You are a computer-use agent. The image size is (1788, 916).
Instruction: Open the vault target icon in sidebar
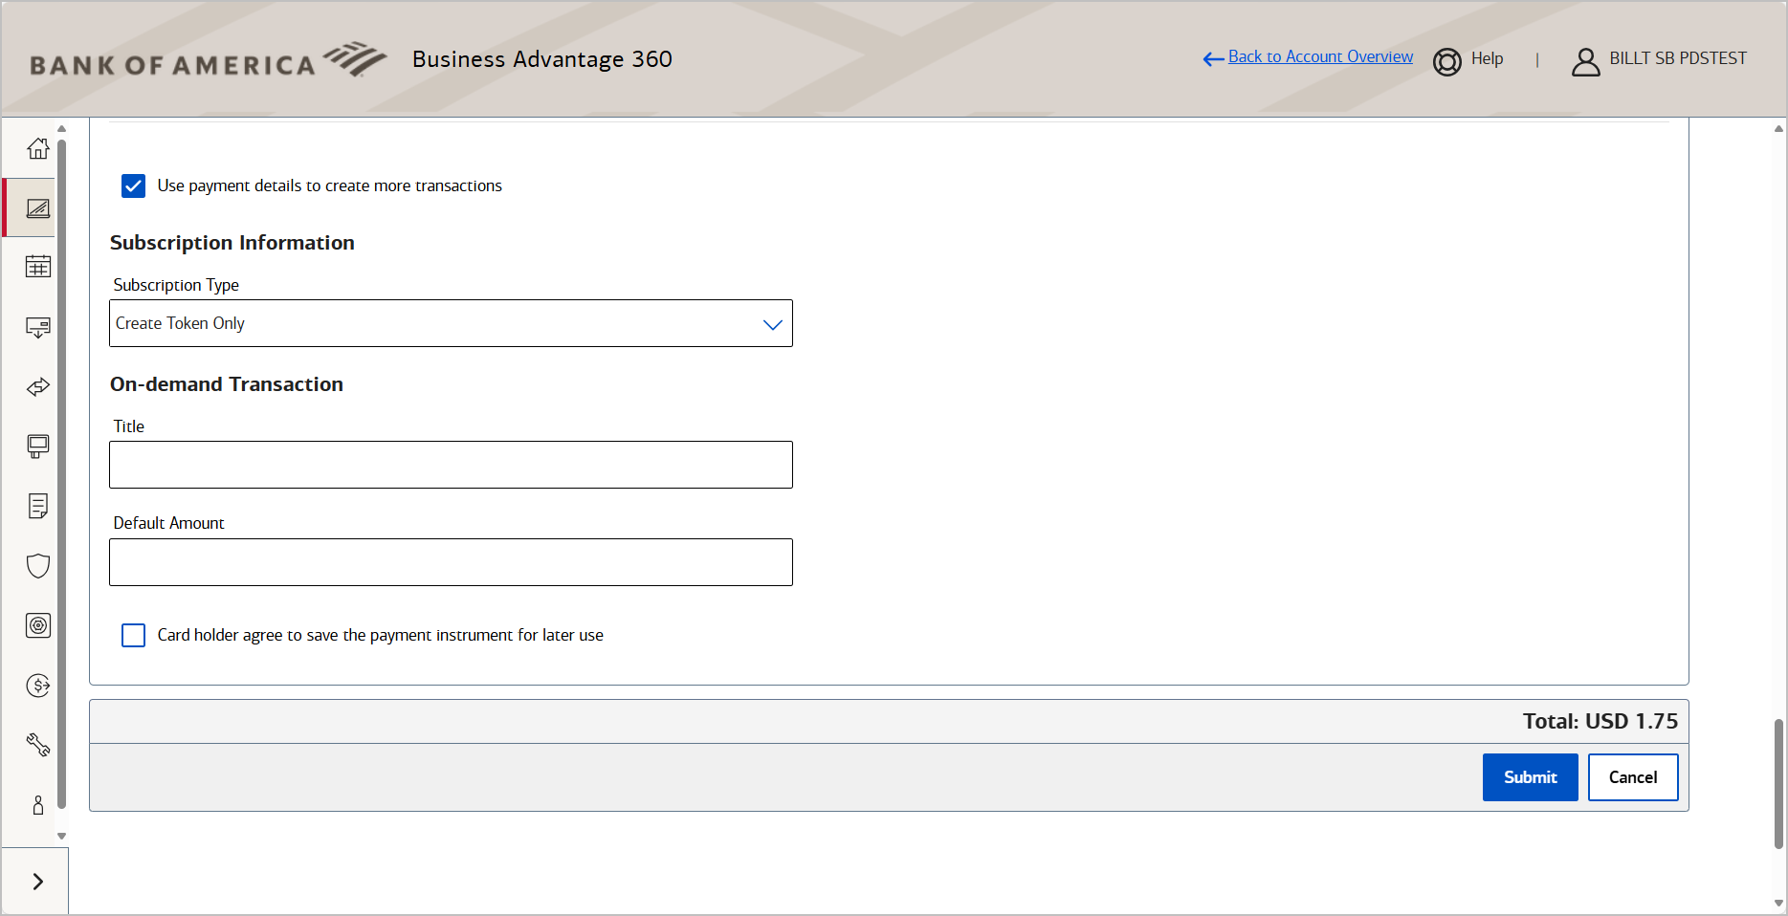(38, 625)
